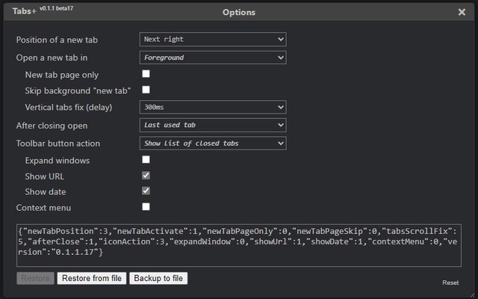478x299 pixels.
Task: Close the Options dialog with X
Action: click(x=462, y=12)
